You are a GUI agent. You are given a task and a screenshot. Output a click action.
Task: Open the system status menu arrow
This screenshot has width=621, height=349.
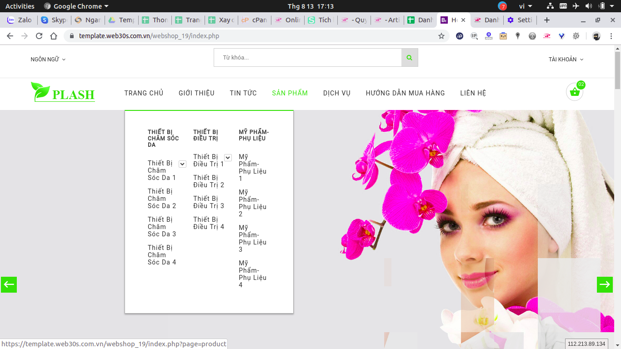click(x=613, y=6)
